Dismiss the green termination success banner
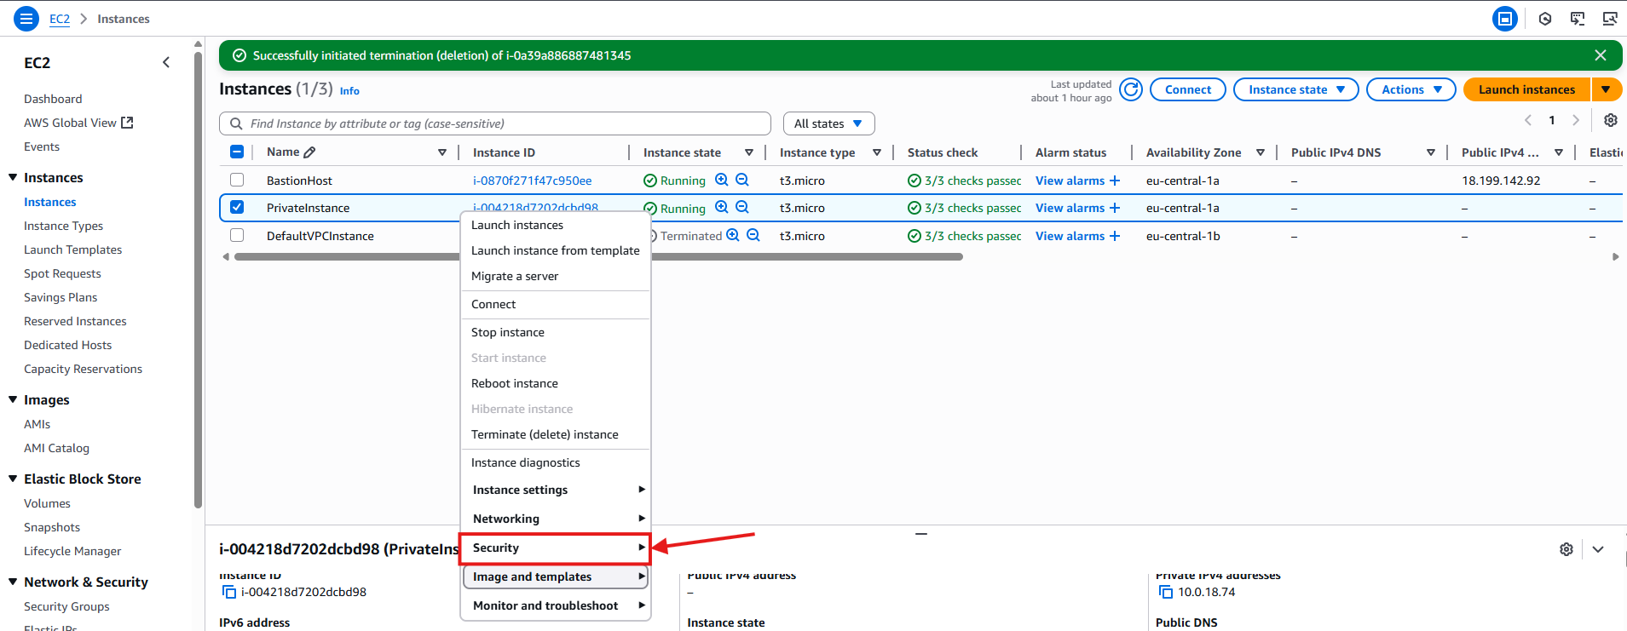The image size is (1627, 631). tap(1600, 55)
